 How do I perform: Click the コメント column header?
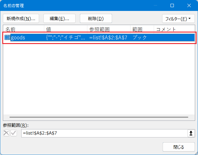pyautogui.click(x=174, y=29)
